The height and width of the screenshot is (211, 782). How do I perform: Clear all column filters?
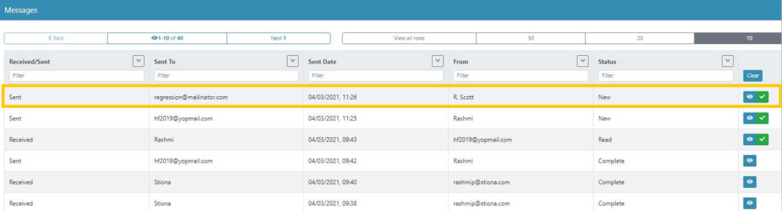click(x=752, y=75)
